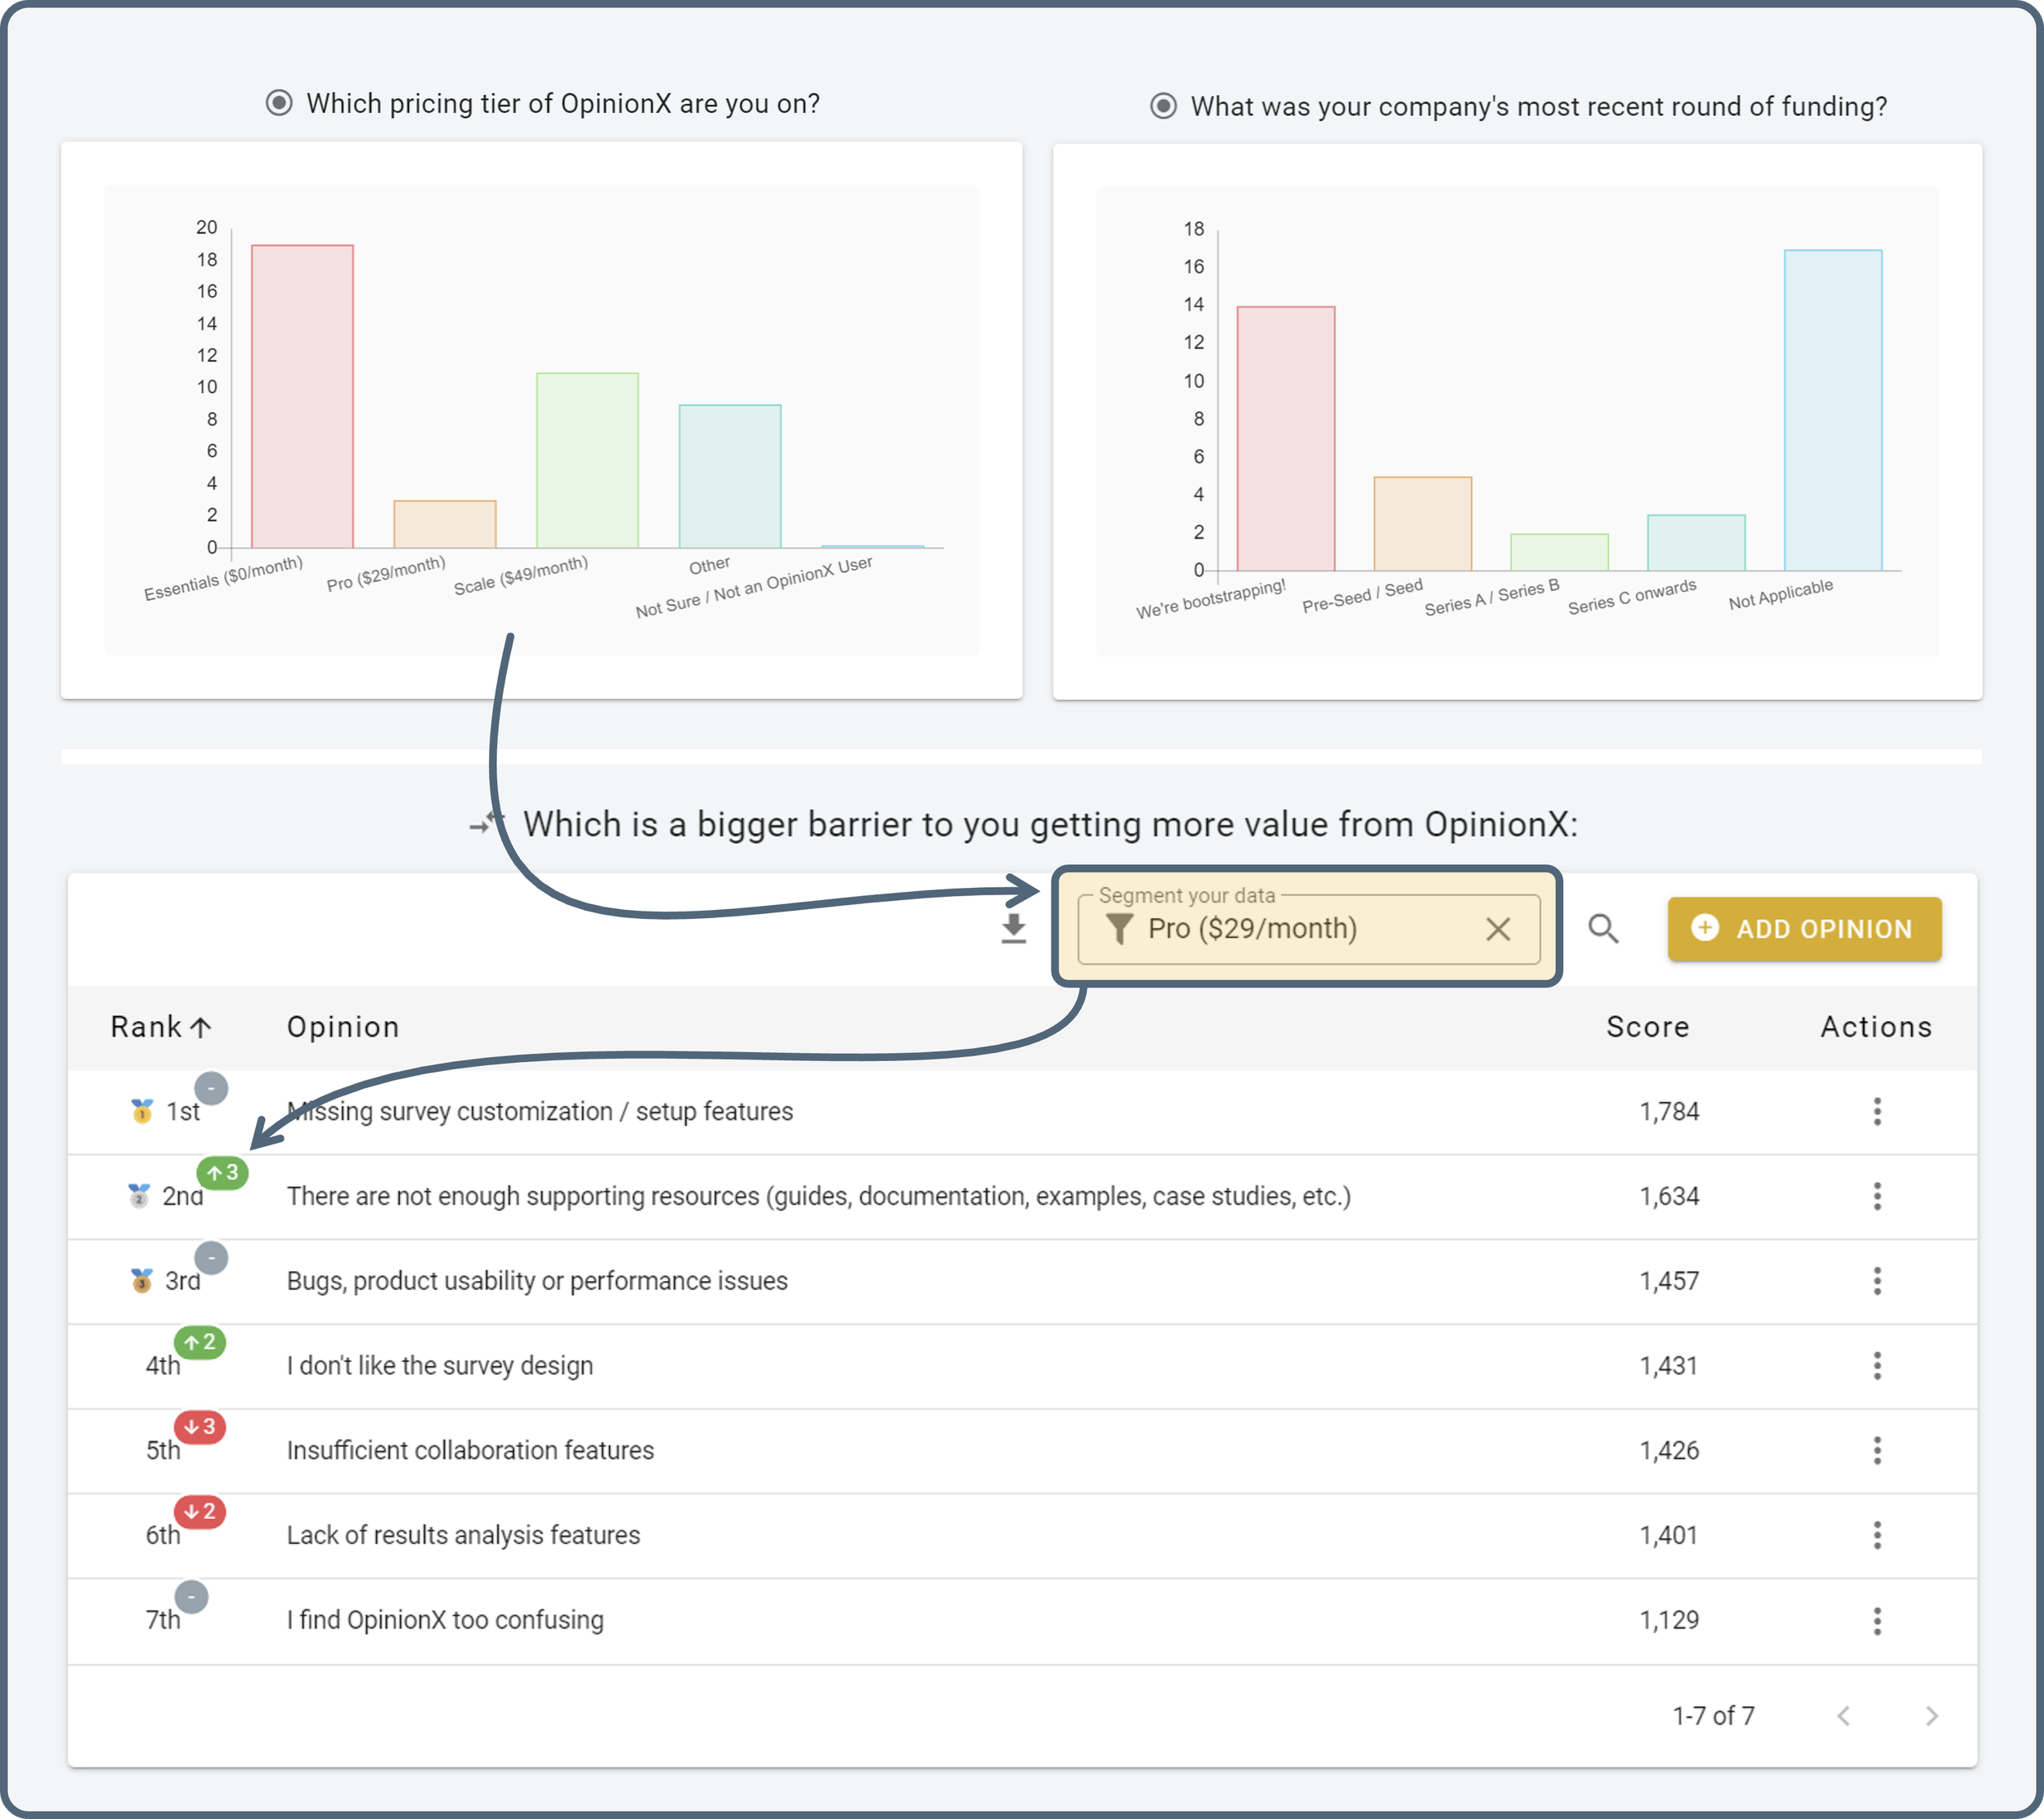
Task: Click the red down 2 badge on 6th rank
Action: tap(200, 1511)
